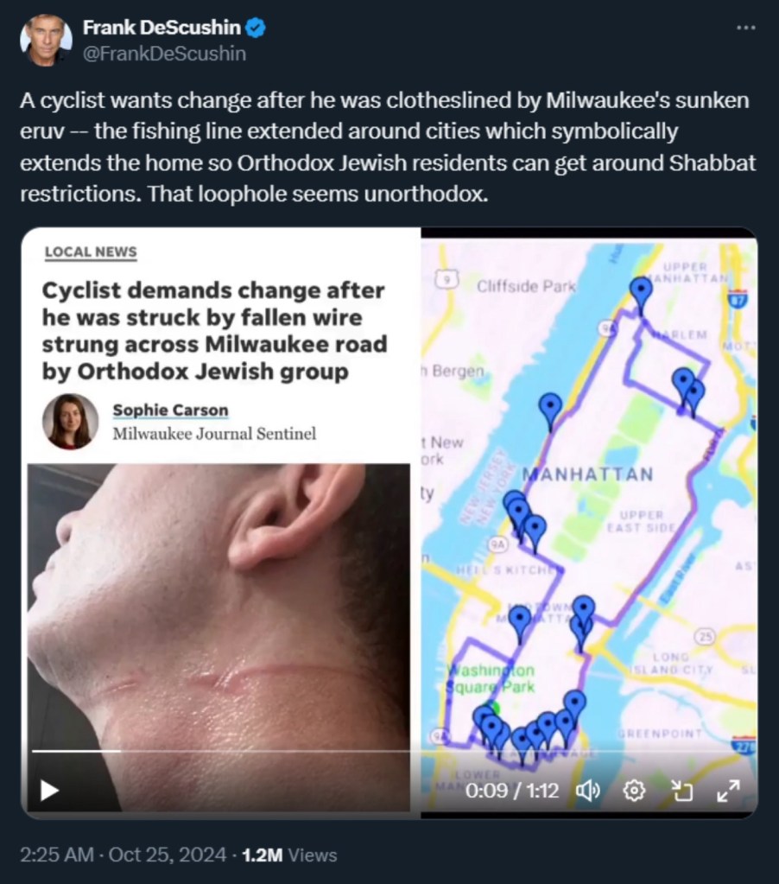Click the 0:09 / 1:12 time display
779x884 pixels.
(512, 791)
